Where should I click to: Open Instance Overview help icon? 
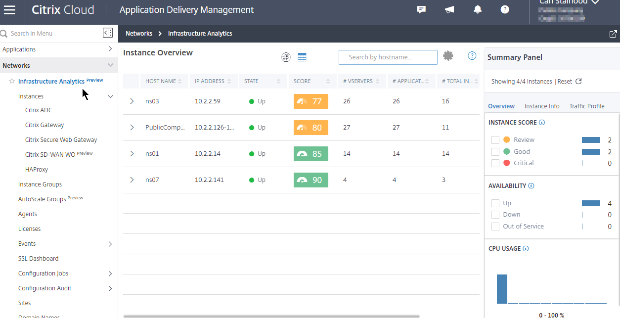472,56
